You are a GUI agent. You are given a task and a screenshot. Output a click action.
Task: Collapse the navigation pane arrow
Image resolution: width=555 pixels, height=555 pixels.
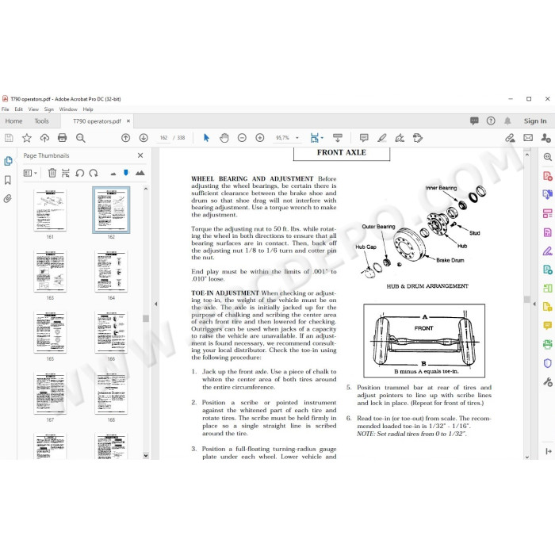(155, 304)
